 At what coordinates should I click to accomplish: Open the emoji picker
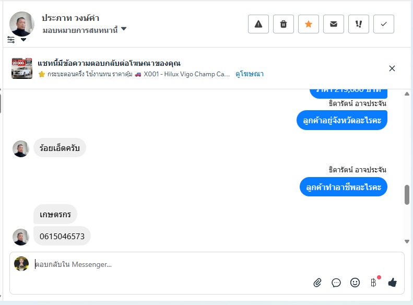pos(355,283)
